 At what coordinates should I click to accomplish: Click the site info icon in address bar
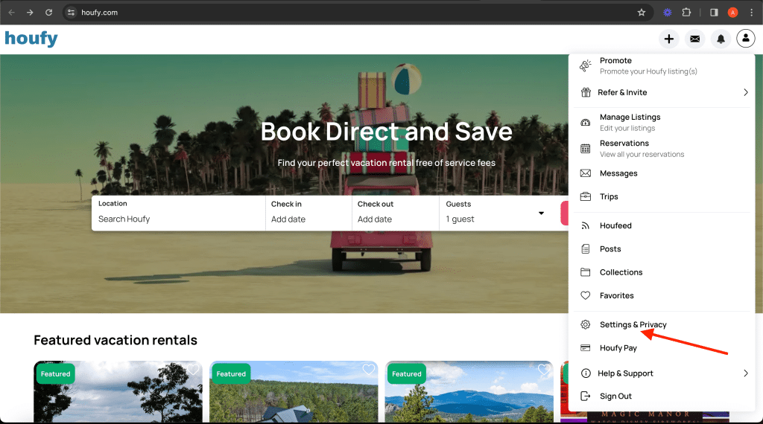tap(71, 12)
